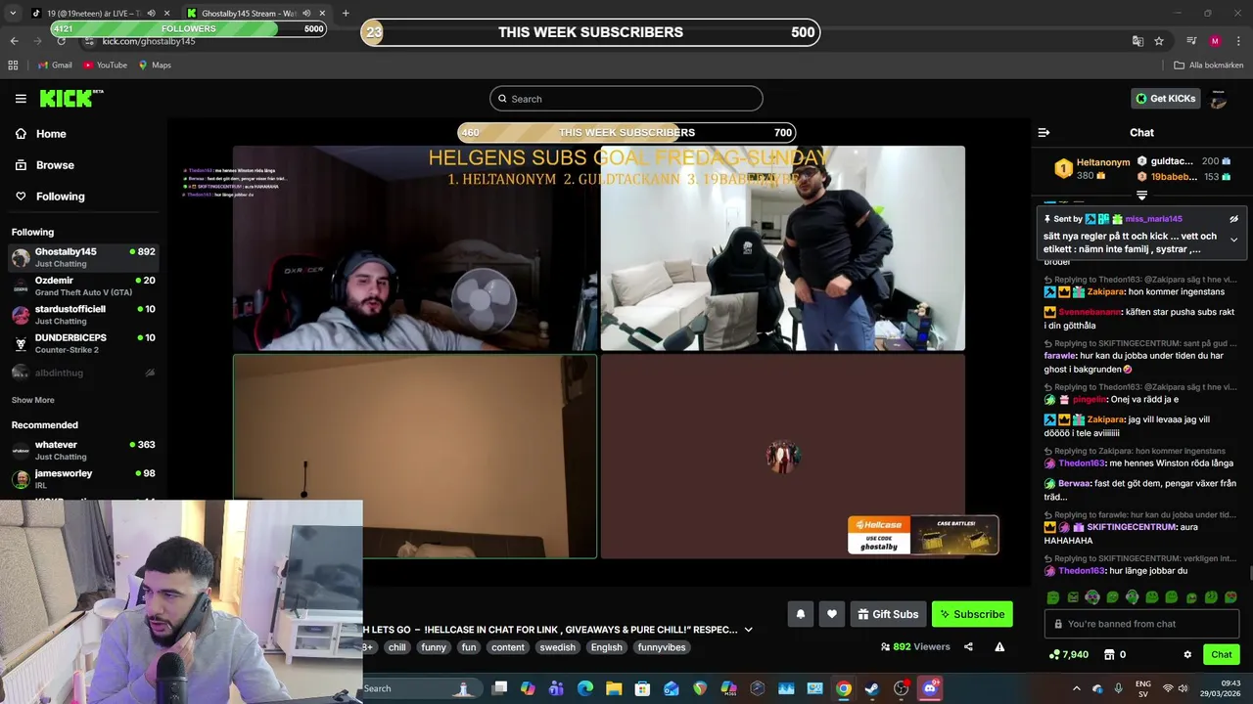This screenshot has height=704, width=1253.
Task: Click Show More under Following
Action: pyautogui.click(x=33, y=400)
